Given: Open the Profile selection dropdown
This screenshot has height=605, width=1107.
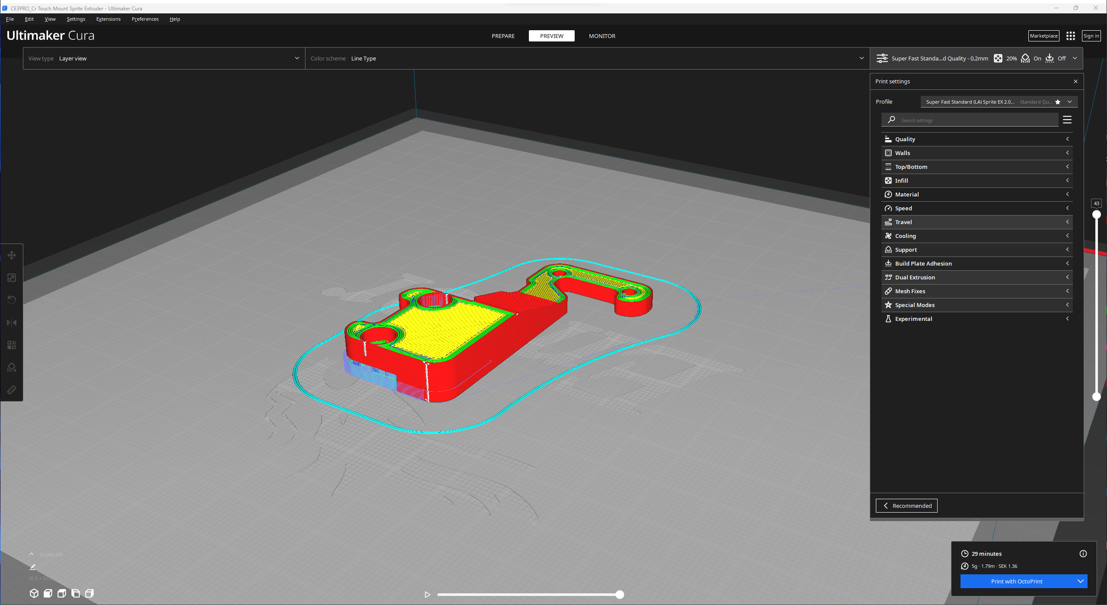Looking at the screenshot, I should [x=999, y=102].
